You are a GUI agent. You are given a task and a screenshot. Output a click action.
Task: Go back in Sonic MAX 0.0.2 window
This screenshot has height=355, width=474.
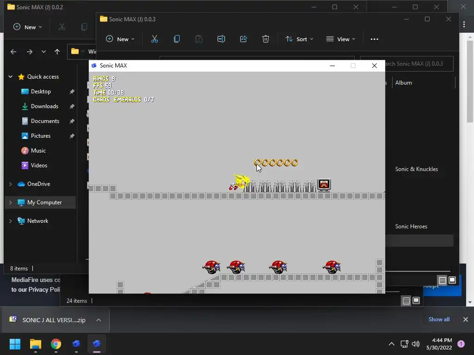coord(13,52)
